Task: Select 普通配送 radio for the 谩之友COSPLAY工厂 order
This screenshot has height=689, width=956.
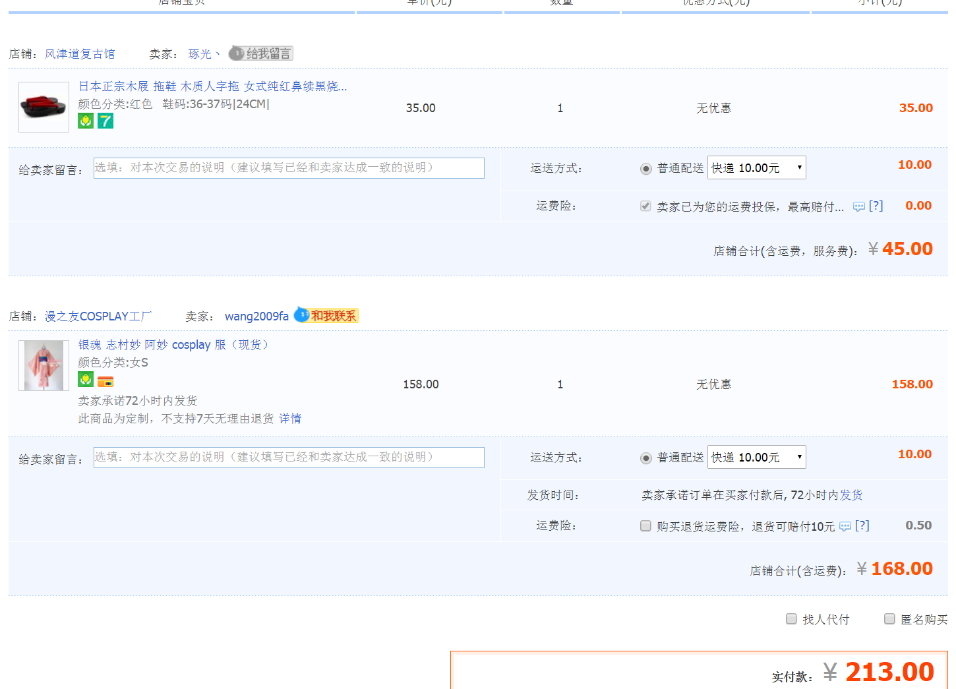Action: point(646,458)
